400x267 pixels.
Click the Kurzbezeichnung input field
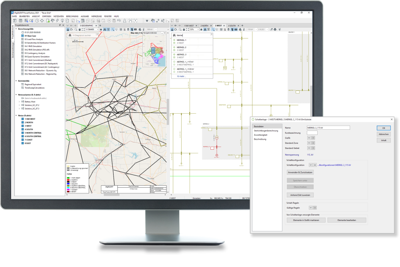pos(312,133)
